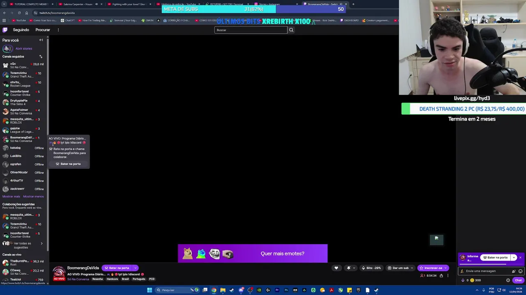
Task: Open Totemzinhu channel in followed list
Action: [x=23, y=75]
